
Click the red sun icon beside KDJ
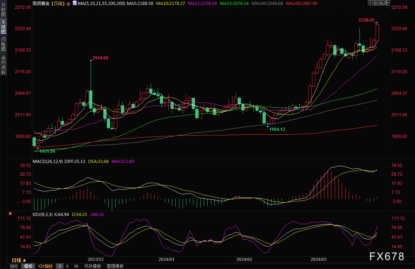click(10, 214)
